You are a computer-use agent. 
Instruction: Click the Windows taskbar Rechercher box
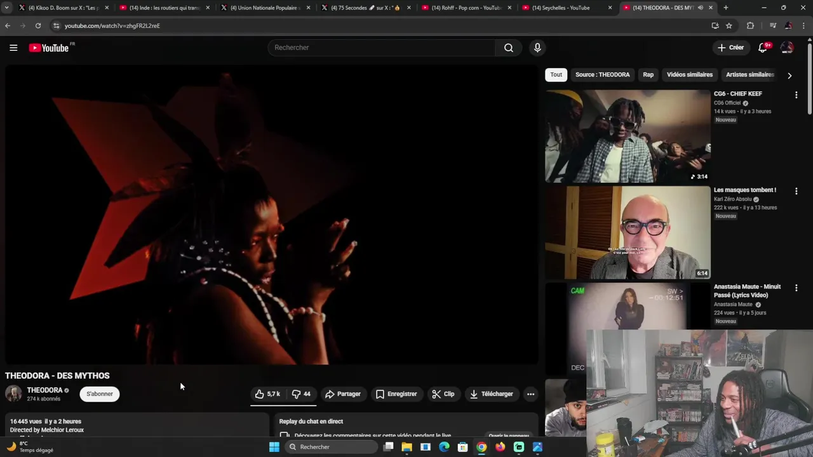click(330, 447)
